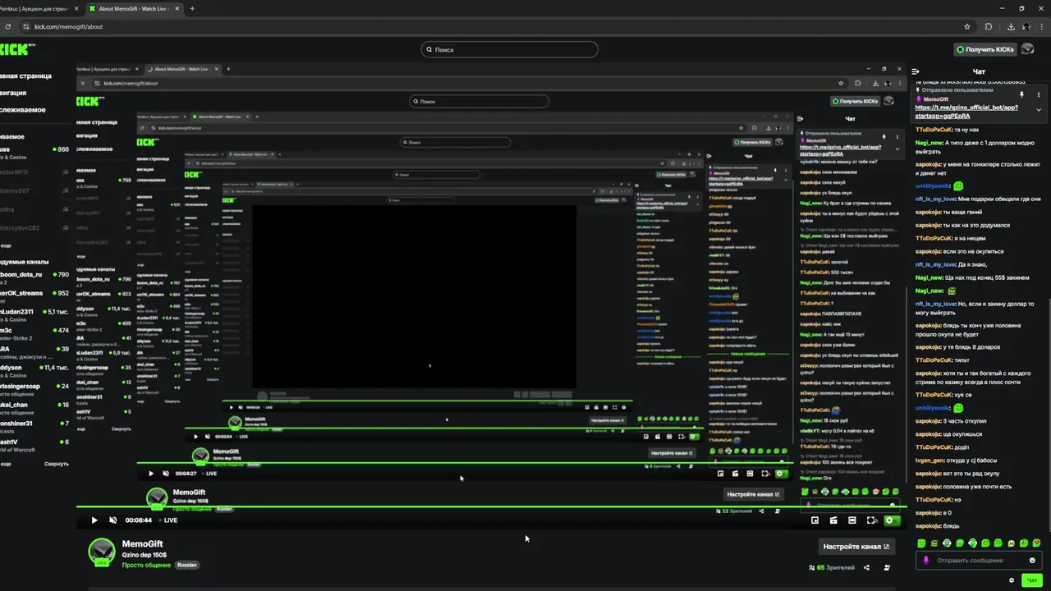The image size is (1051, 591).
Task: Click the site info icon left of the URL
Action: coord(26,26)
